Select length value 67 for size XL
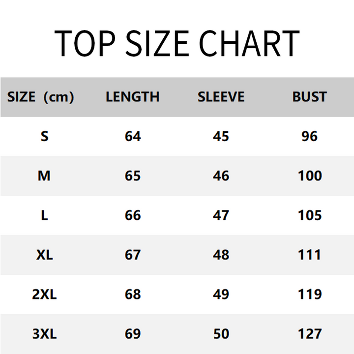This screenshot has width=354, height=354. tap(133, 255)
